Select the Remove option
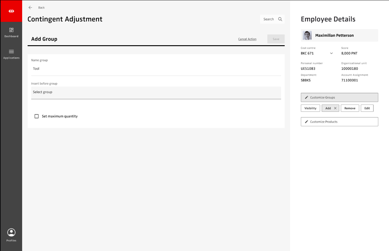Viewport: 389px width, 251px height. (x=350, y=108)
